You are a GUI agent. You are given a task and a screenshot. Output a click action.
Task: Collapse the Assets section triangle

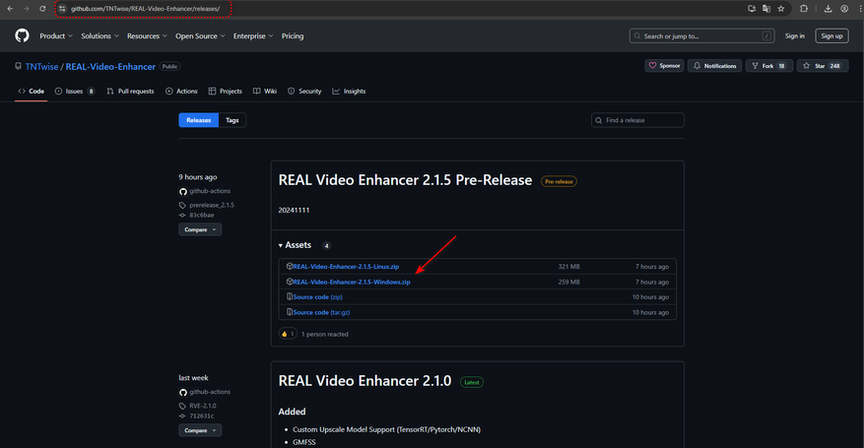tap(281, 245)
